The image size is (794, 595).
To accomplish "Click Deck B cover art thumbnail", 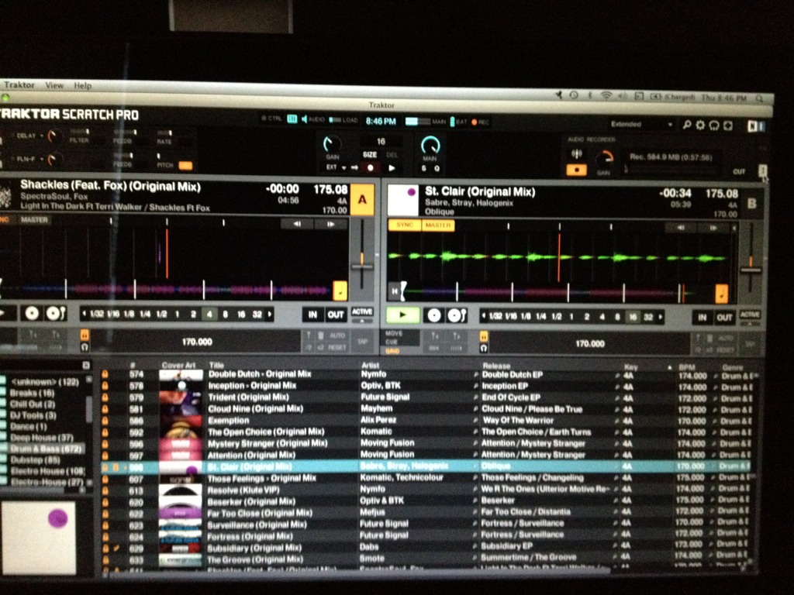I will click(402, 200).
